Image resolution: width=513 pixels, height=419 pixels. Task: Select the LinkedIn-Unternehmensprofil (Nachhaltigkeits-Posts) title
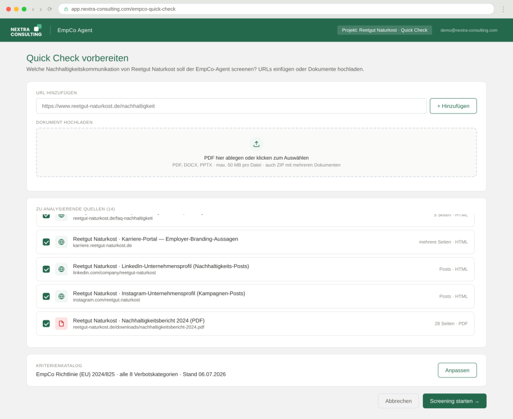point(161,266)
